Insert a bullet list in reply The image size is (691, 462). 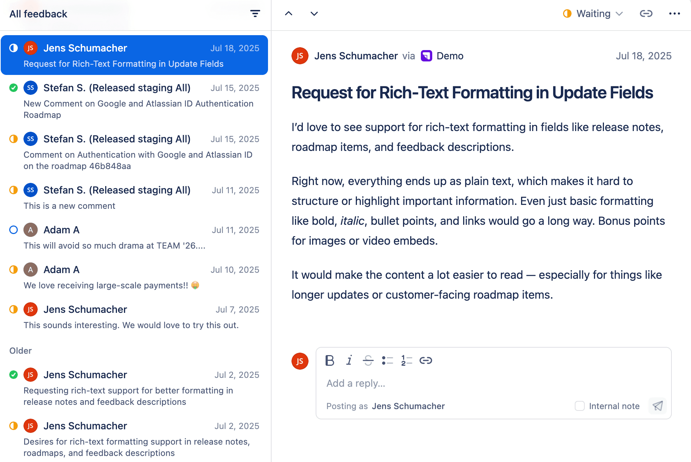[387, 360]
